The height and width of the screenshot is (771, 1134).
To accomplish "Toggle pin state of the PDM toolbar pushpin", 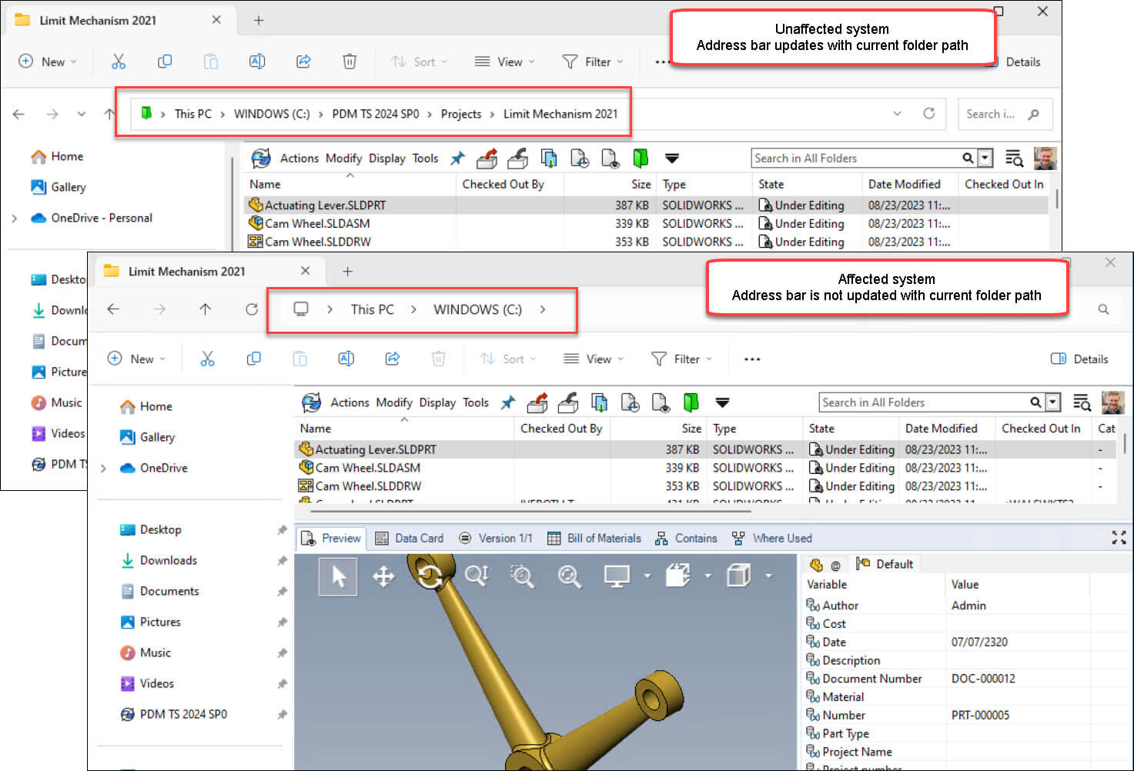I will 507,402.
